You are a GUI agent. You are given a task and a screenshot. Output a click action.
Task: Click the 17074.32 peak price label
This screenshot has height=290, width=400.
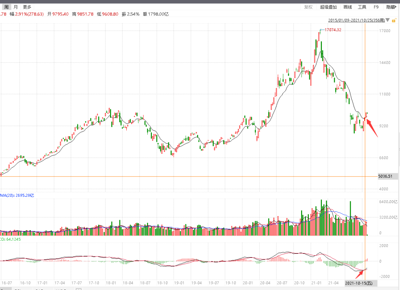[x=333, y=30]
